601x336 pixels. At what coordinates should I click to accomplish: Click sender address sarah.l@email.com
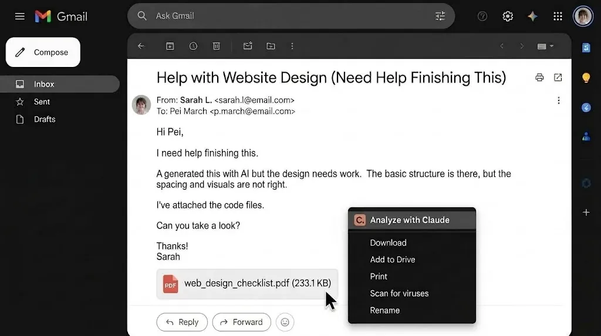pos(255,100)
